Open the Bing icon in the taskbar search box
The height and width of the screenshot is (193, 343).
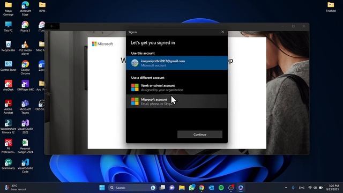[x=153, y=188]
